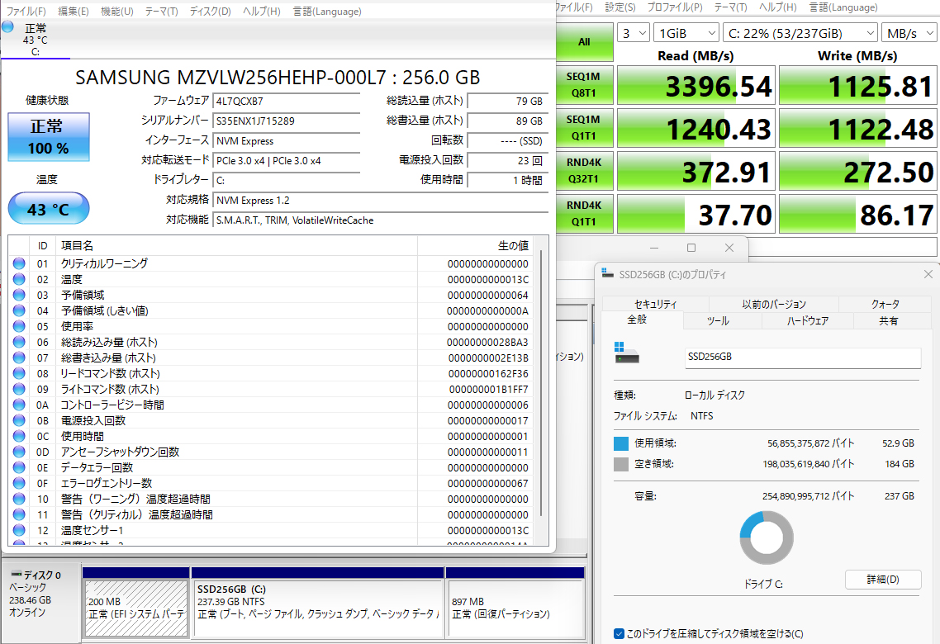Click status circle for 総書き込み量 (ホスト) row
The width and height of the screenshot is (940, 644).
point(19,358)
